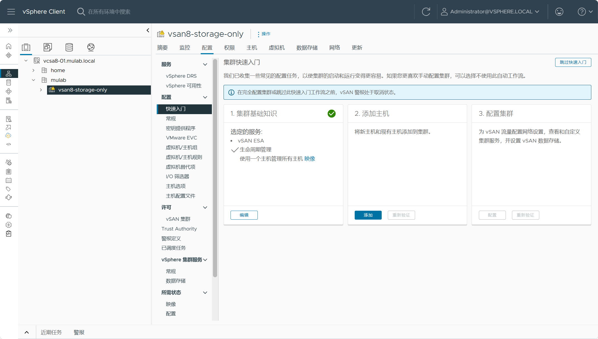Collapse the 服务 section

(205, 64)
